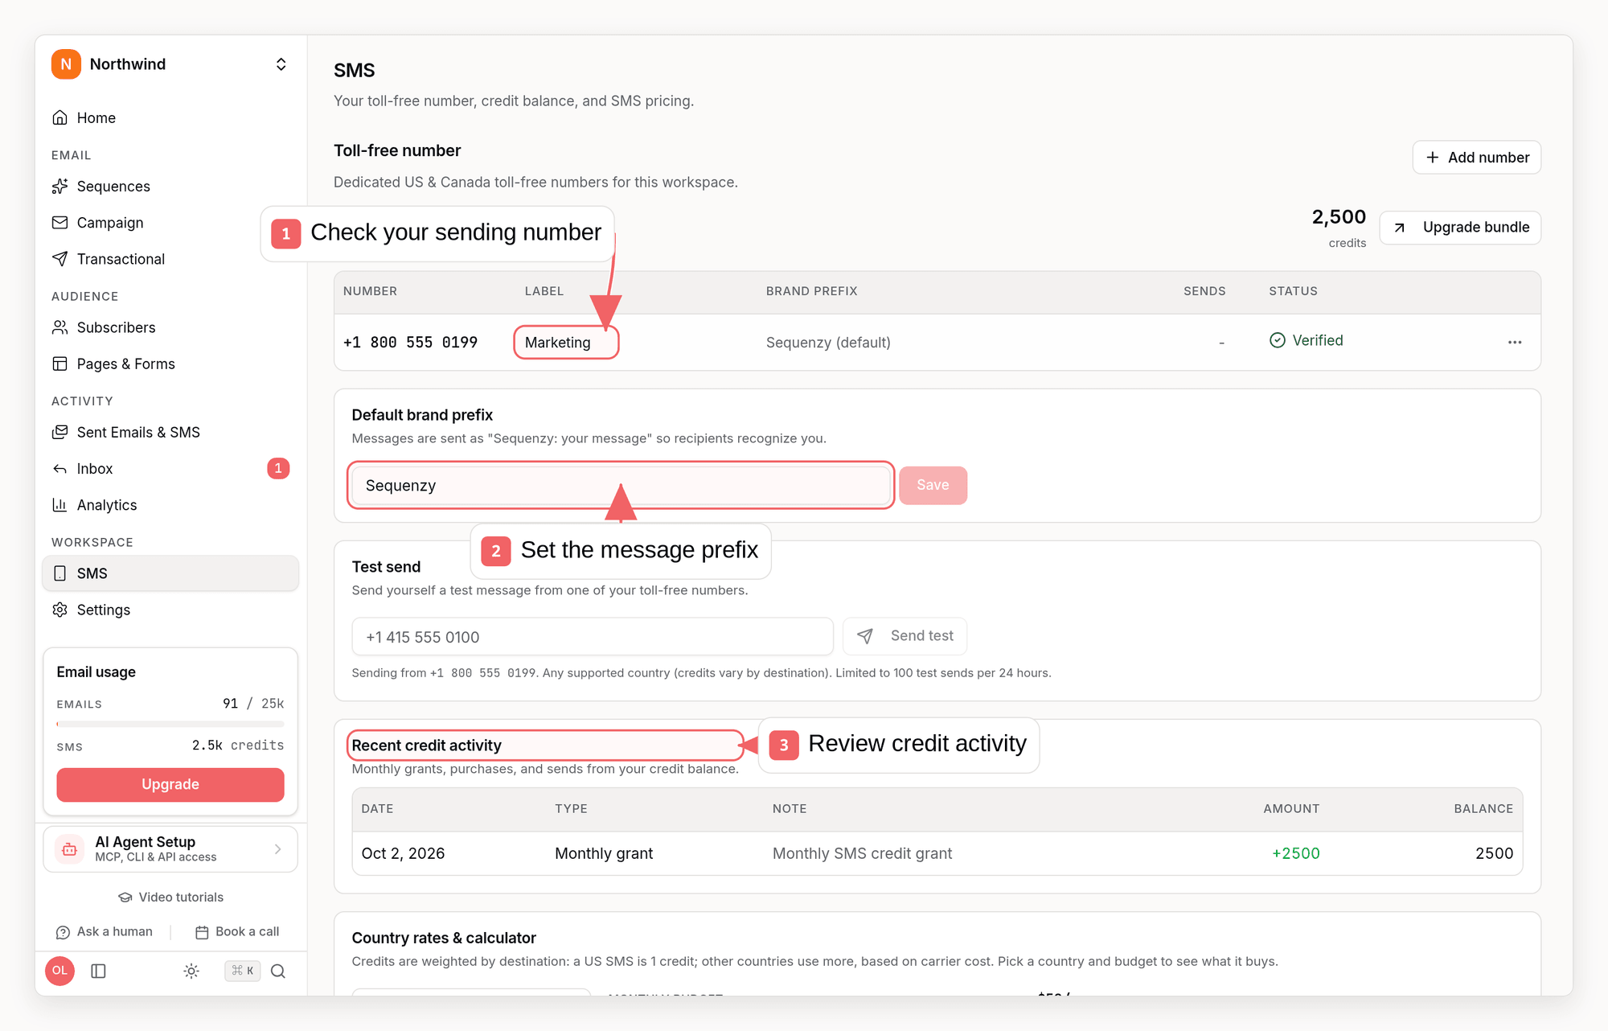Click the red Upgrade button
Screen dimensions: 1608x1031
coord(170,784)
